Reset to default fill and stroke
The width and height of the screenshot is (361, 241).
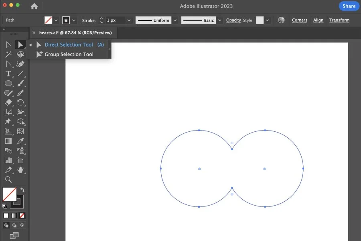pos(4,206)
